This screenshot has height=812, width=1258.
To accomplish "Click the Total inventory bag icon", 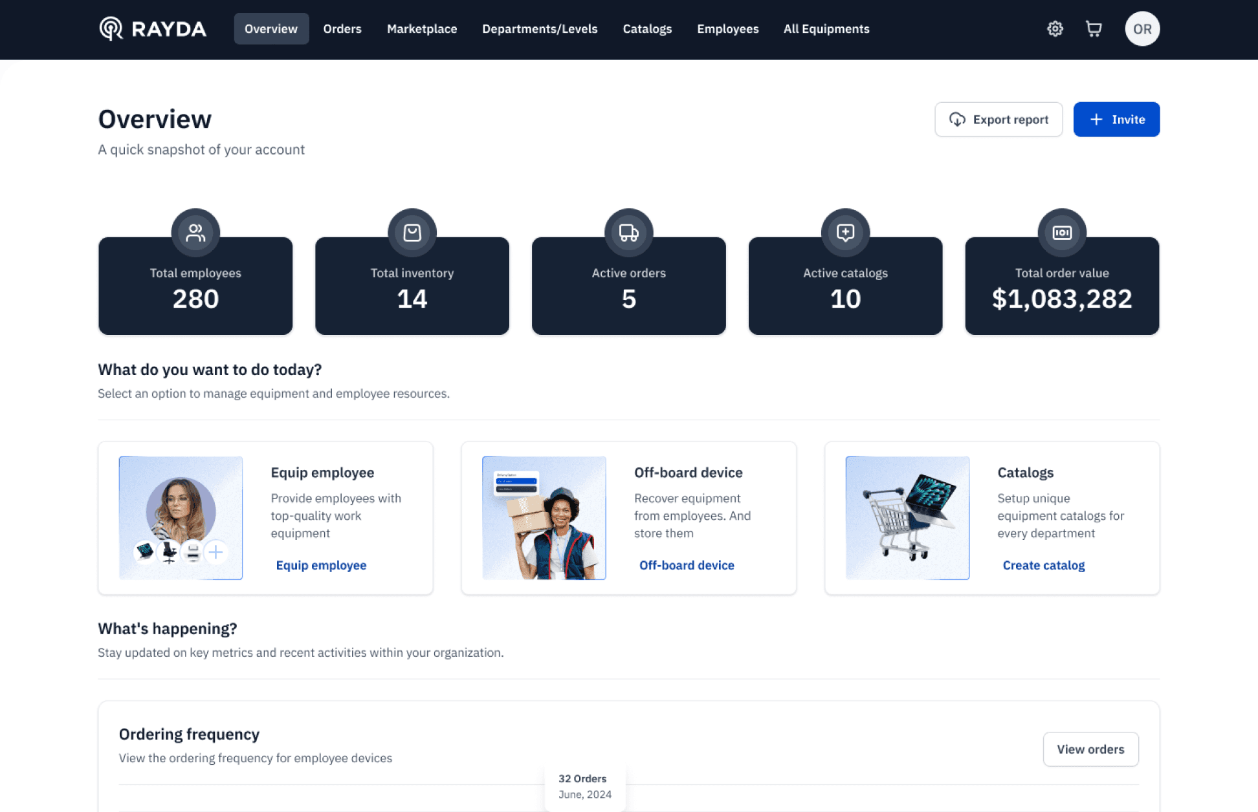I will coord(412,233).
